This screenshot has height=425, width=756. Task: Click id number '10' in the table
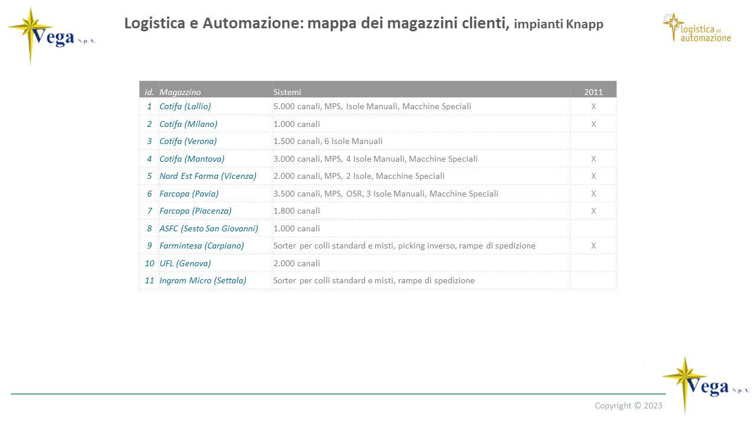[x=149, y=263]
